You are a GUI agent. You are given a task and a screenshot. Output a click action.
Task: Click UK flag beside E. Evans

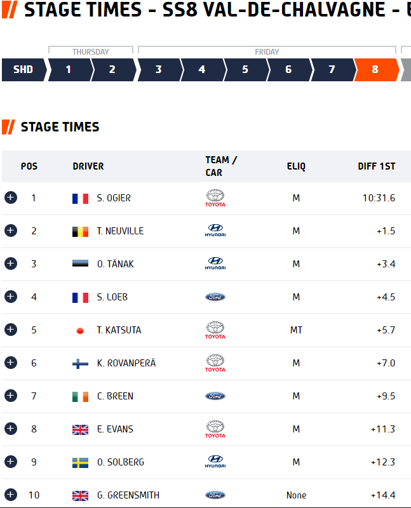(x=80, y=430)
